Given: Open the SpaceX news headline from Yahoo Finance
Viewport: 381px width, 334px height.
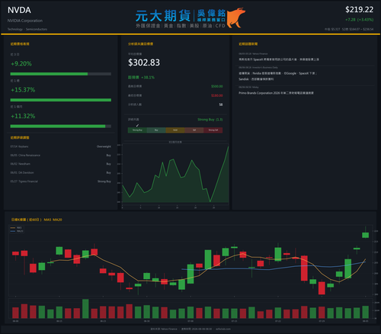Looking at the screenshot, I should coord(279,59).
